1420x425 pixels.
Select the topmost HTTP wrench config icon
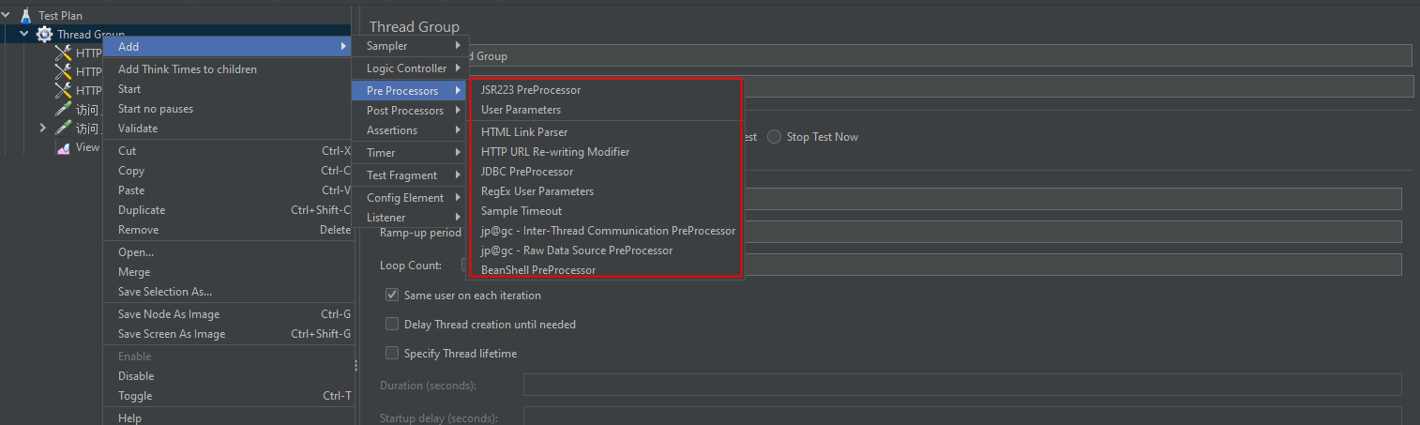click(x=63, y=53)
